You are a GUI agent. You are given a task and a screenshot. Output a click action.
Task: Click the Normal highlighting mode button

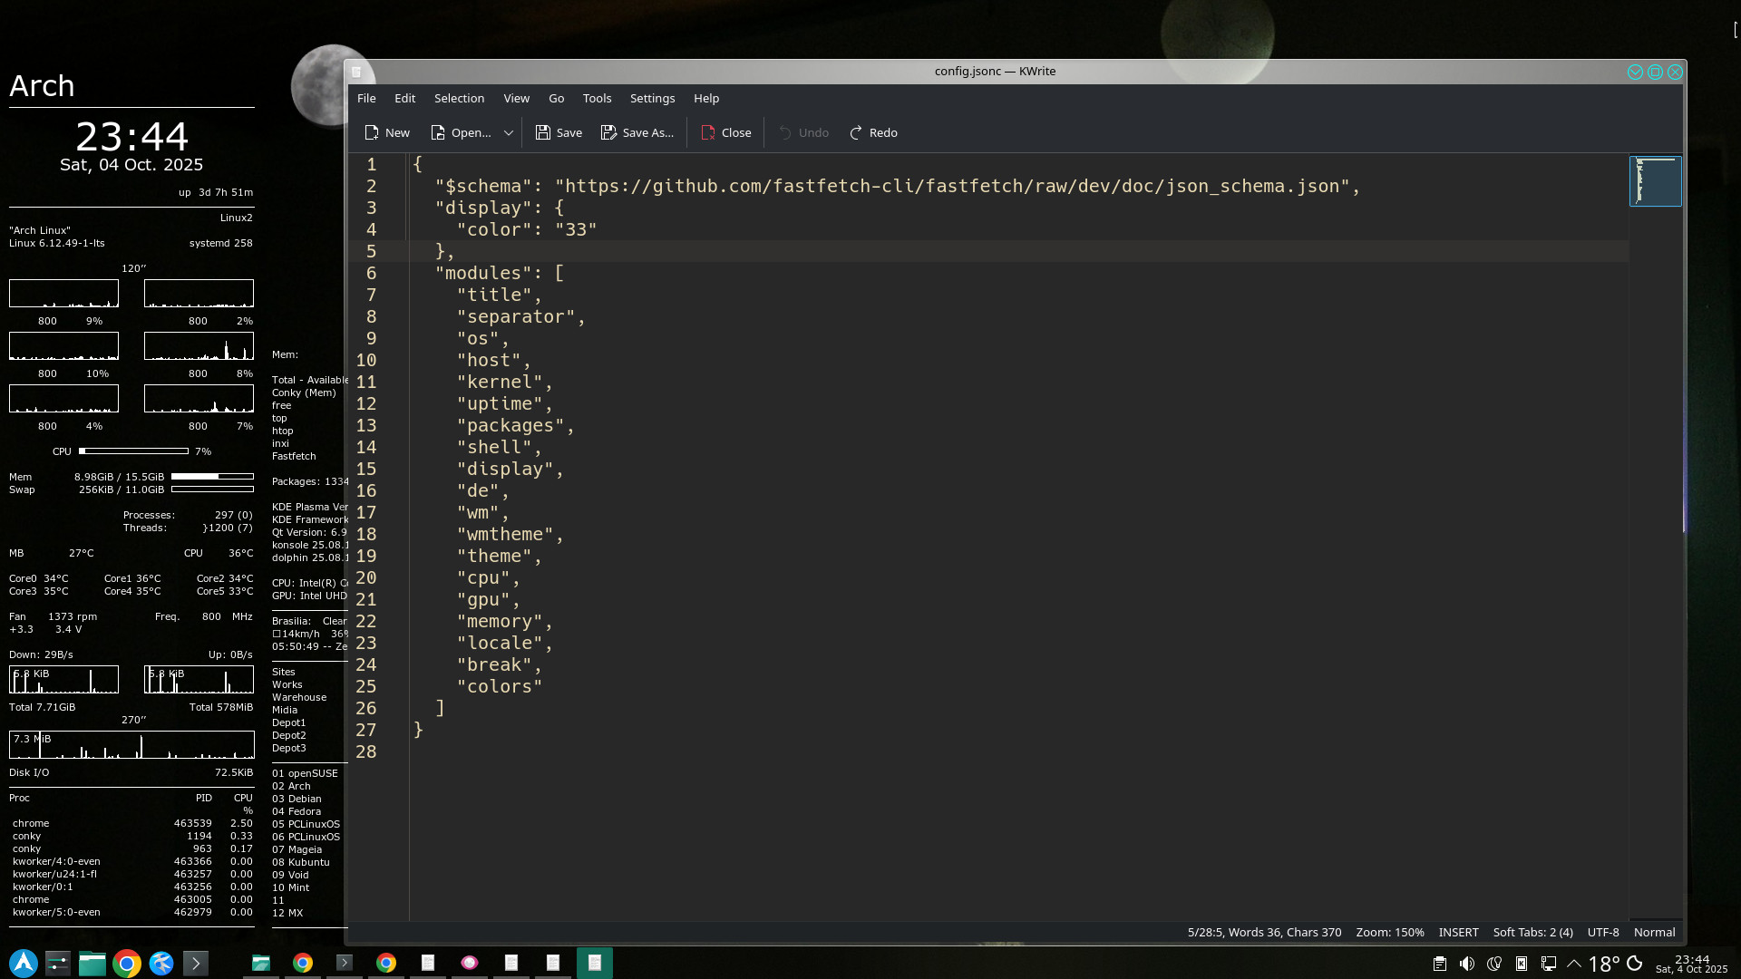1654,932
